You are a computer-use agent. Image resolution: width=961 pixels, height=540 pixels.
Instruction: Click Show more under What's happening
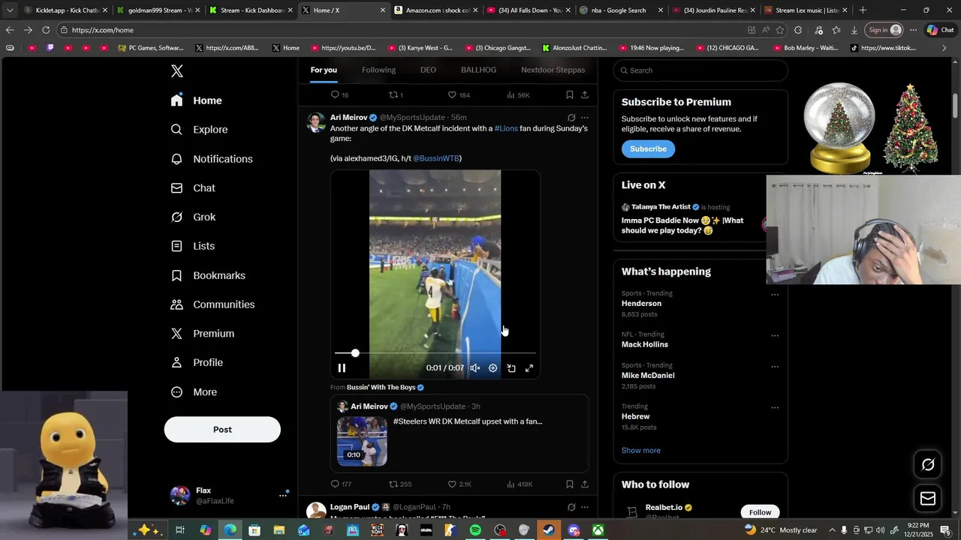641,451
